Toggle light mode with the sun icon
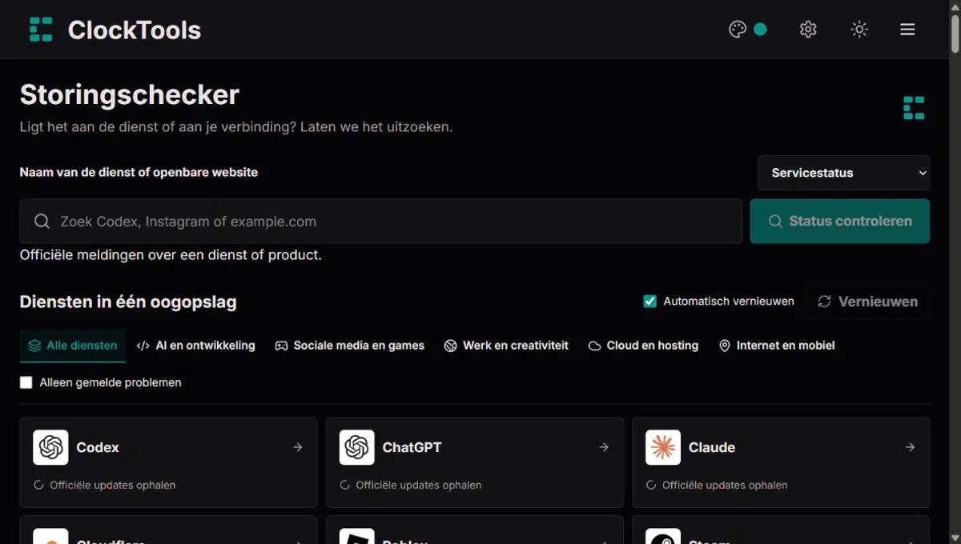 [x=859, y=30]
